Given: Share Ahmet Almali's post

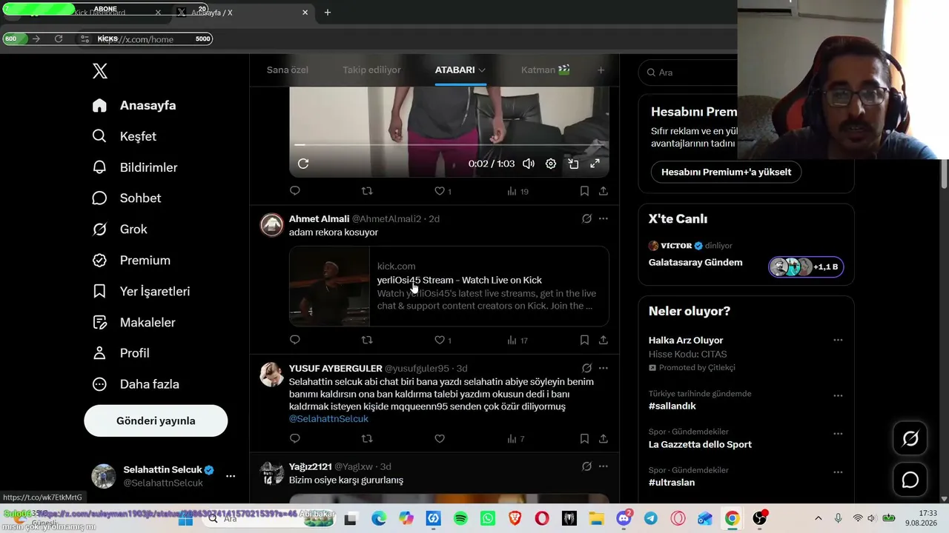Looking at the screenshot, I should click(x=604, y=340).
